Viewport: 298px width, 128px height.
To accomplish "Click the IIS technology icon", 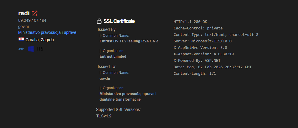I will 40,49.
